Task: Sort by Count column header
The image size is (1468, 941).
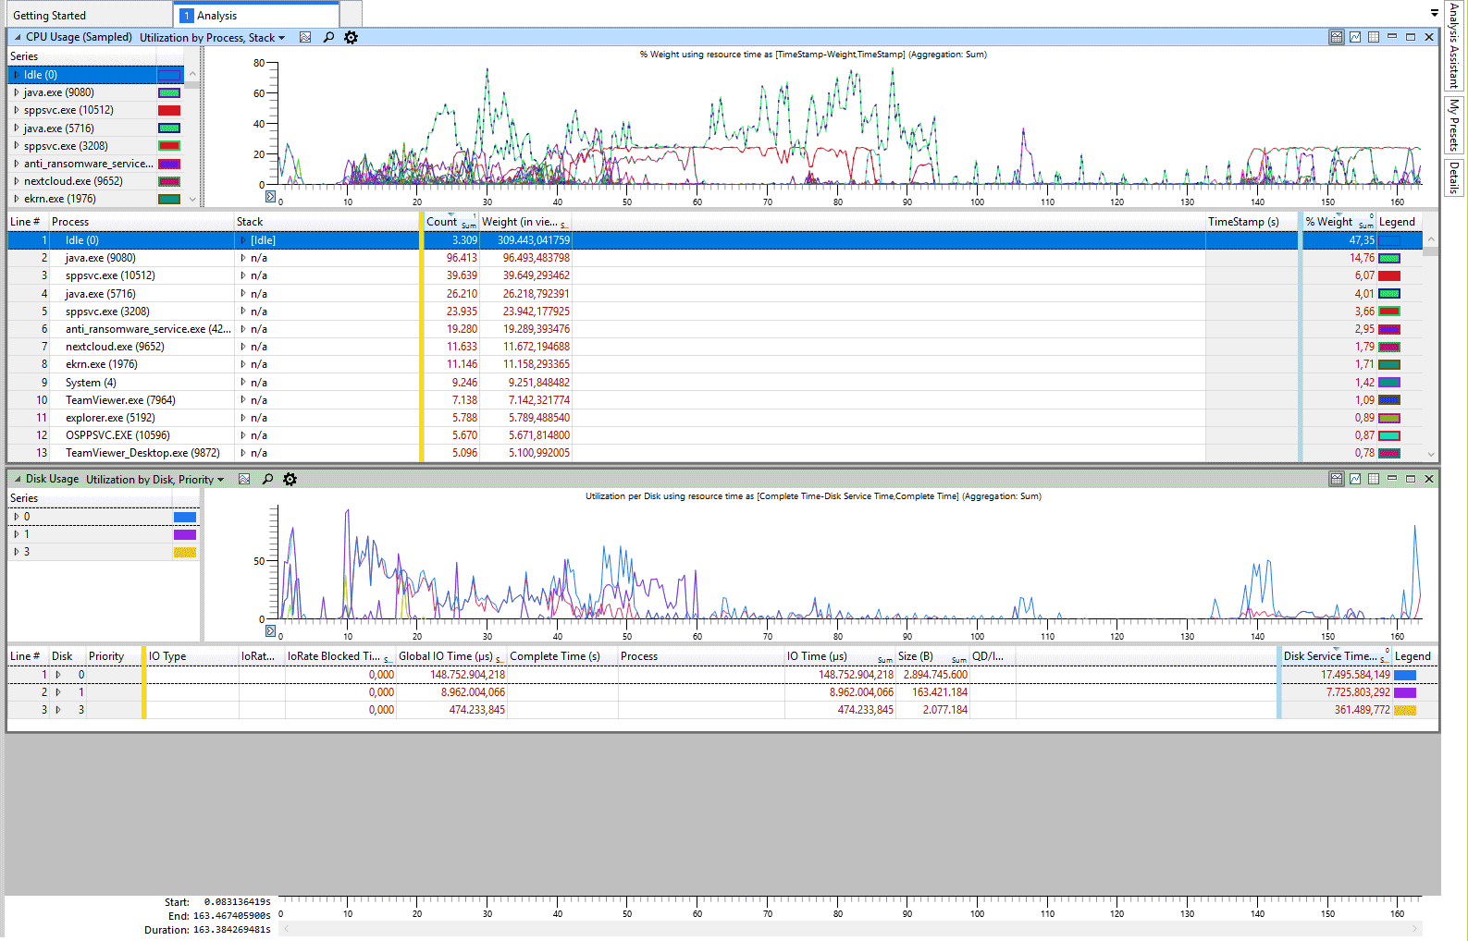Action: tap(450, 222)
